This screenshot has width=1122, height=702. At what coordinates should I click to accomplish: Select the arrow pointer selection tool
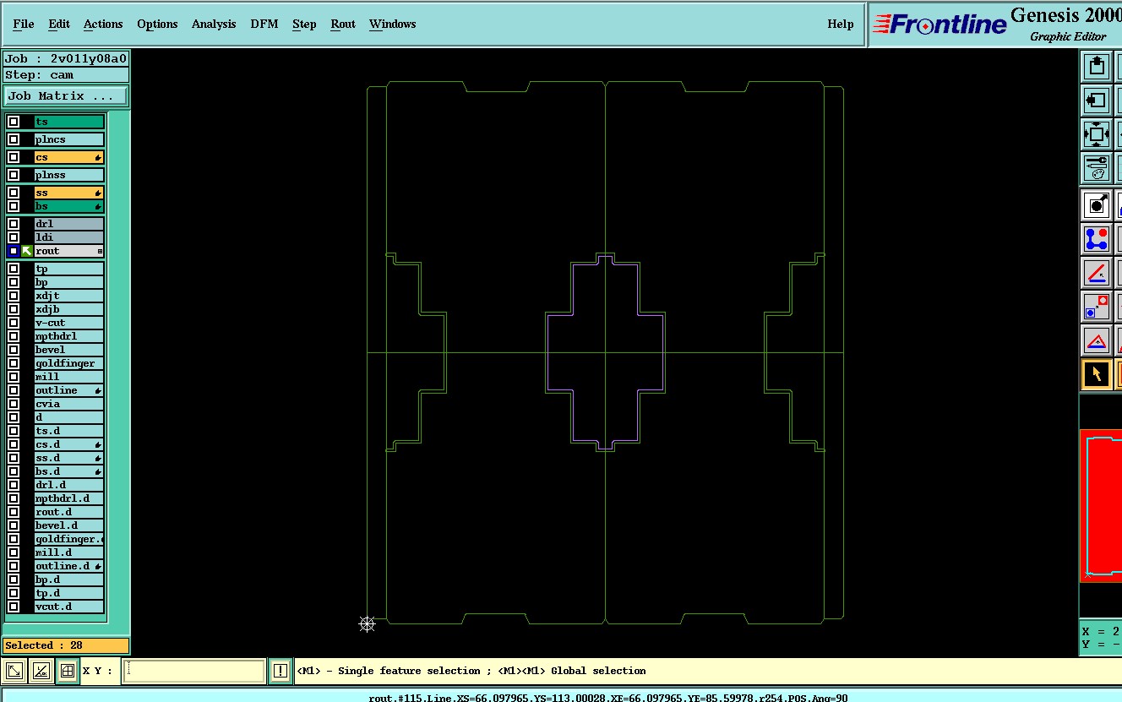click(1096, 374)
